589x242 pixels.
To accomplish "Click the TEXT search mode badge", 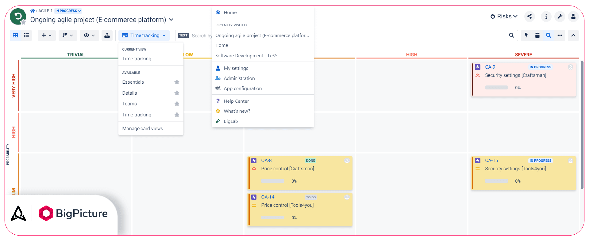I will pyautogui.click(x=183, y=36).
